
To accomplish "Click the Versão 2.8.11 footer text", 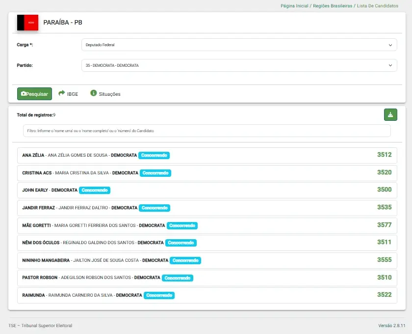I will 392,326.
